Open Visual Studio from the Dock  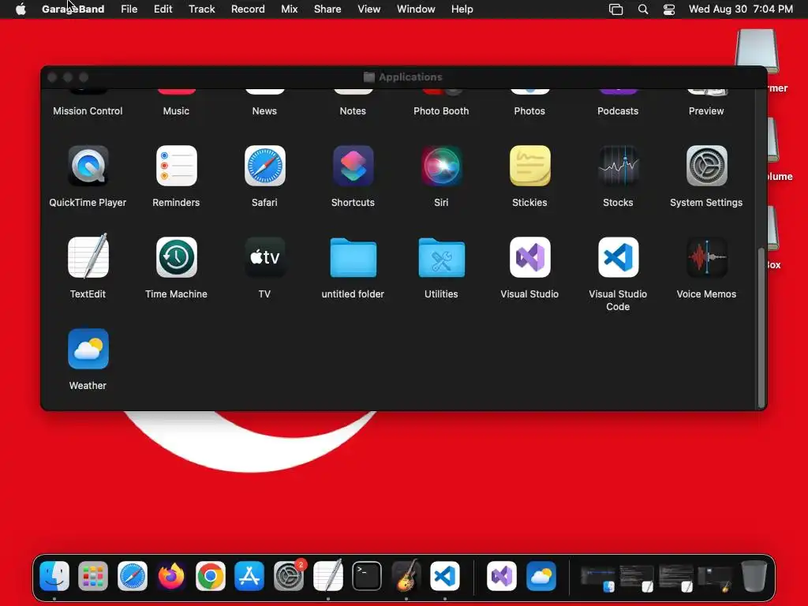502,575
